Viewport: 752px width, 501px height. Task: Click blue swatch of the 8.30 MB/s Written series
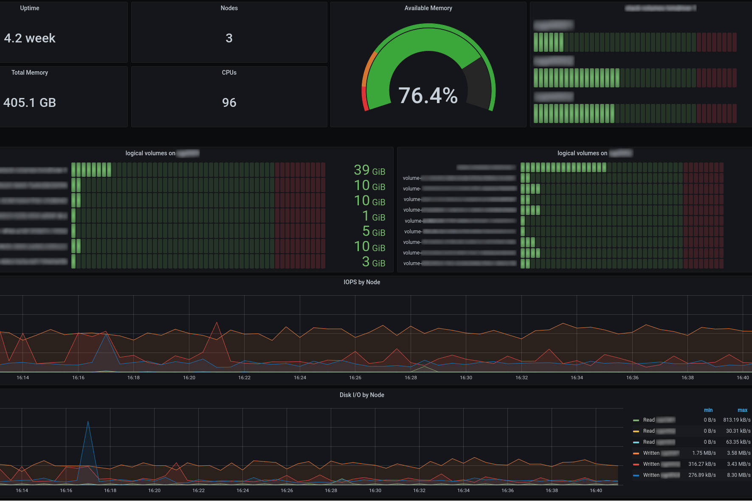(636, 476)
